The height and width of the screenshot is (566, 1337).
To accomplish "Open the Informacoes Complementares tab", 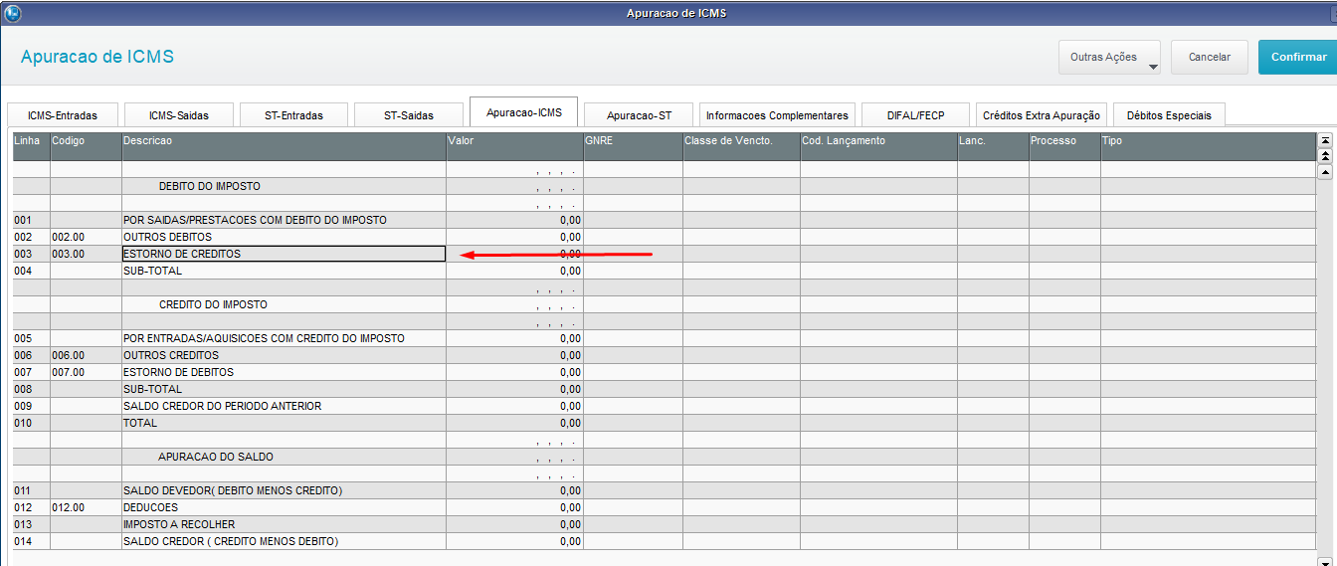I will 777,115.
